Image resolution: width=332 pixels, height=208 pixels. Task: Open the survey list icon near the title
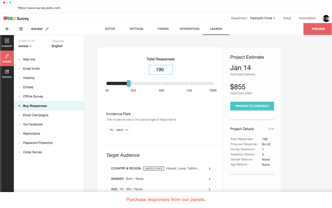[20, 29]
